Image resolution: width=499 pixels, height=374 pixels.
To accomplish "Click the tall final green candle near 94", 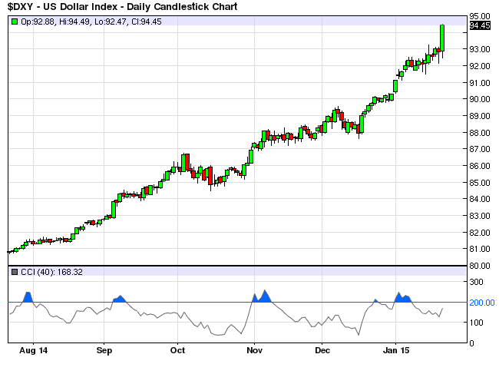I will [442, 38].
